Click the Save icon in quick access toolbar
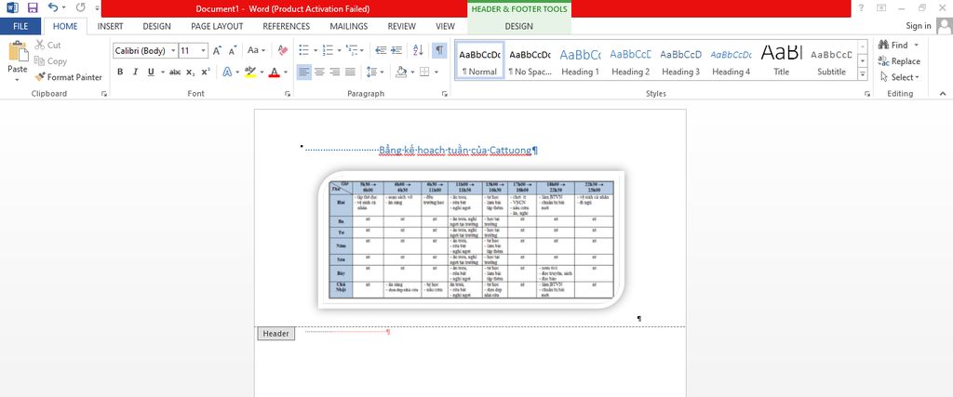953x397 pixels. click(x=33, y=7)
